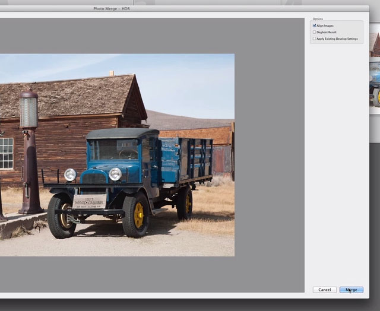Click the HDR preview image of the truck
This screenshot has width=380, height=311.
(x=117, y=155)
